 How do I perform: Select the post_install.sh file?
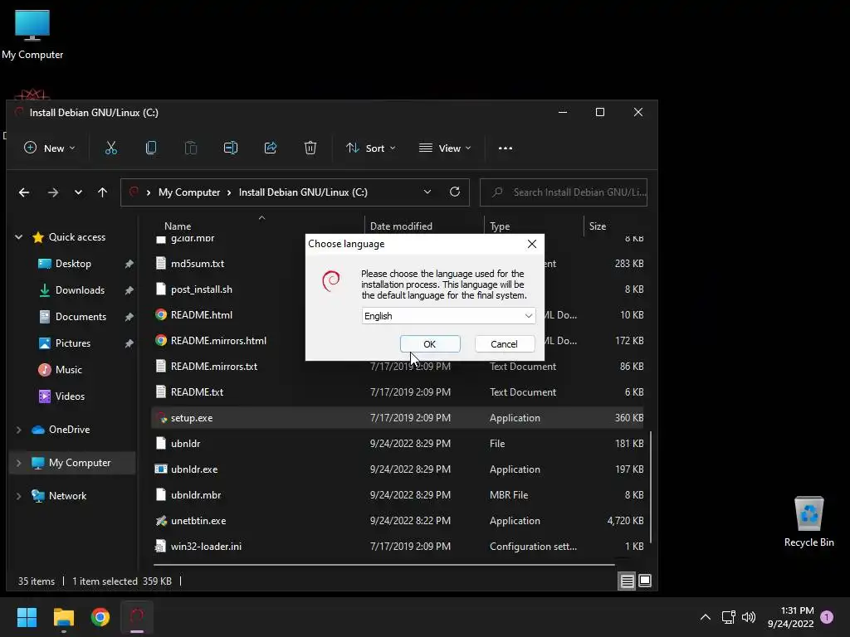pyautogui.click(x=201, y=289)
